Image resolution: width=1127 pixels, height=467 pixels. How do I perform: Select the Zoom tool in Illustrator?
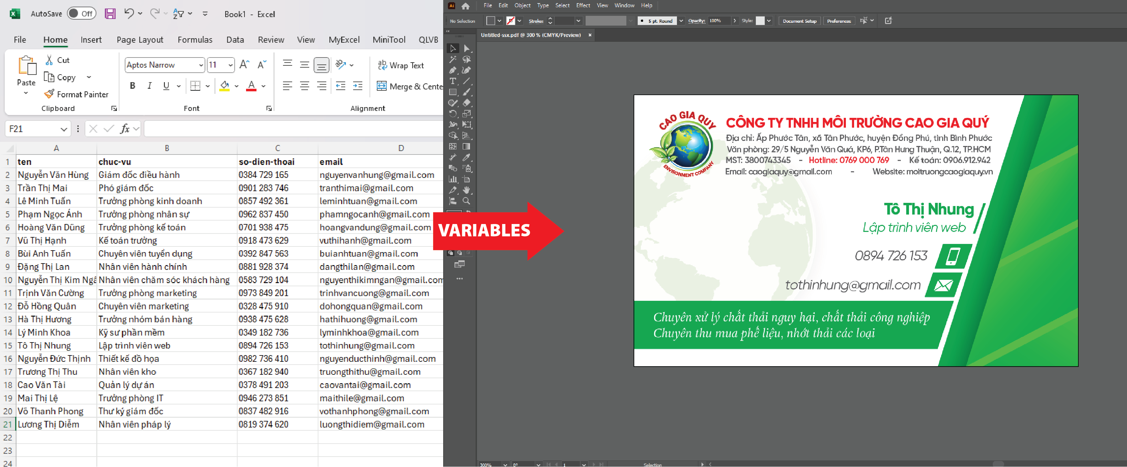pyautogui.click(x=467, y=201)
